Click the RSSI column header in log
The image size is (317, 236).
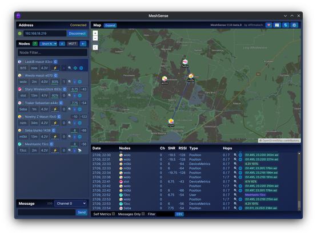tap(183, 148)
